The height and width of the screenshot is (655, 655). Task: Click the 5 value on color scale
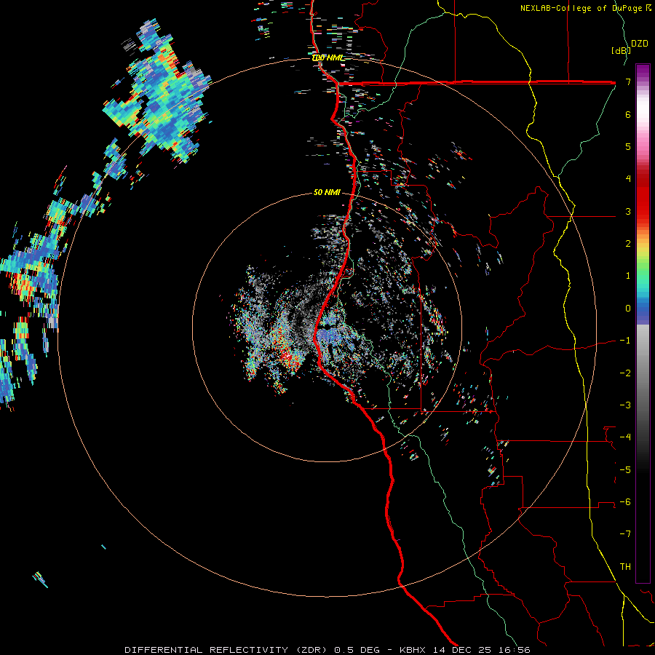628,146
